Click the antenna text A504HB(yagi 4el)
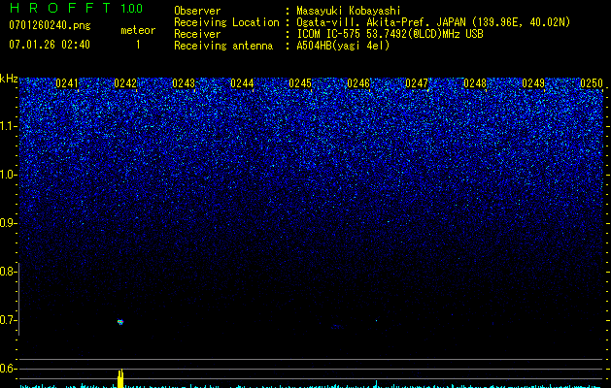611x388 pixels. pos(343,46)
